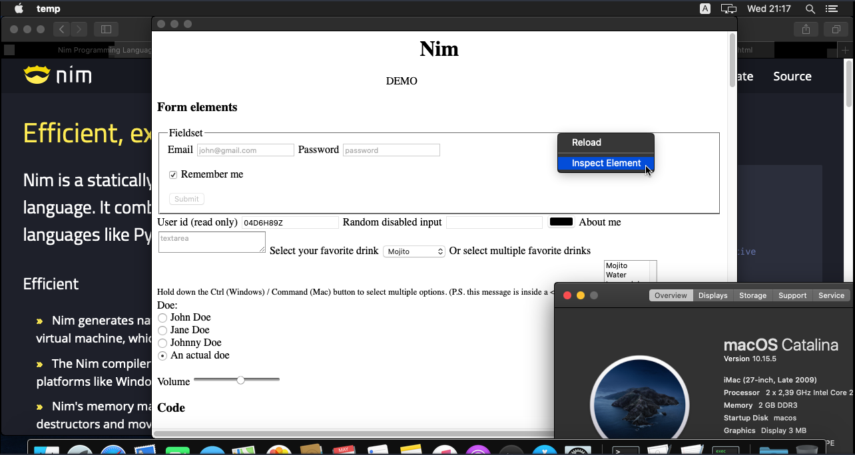Open the favorite drink Mojito dropdown
Image resolution: width=855 pixels, height=455 pixels.
414,251
